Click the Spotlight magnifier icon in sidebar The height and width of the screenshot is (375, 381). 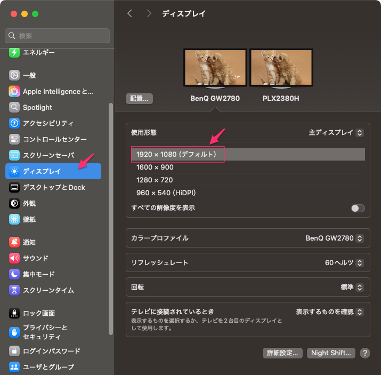[14, 107]
